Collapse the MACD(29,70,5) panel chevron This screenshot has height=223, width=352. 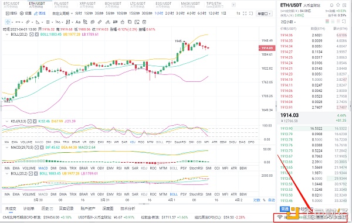(6, 147)
